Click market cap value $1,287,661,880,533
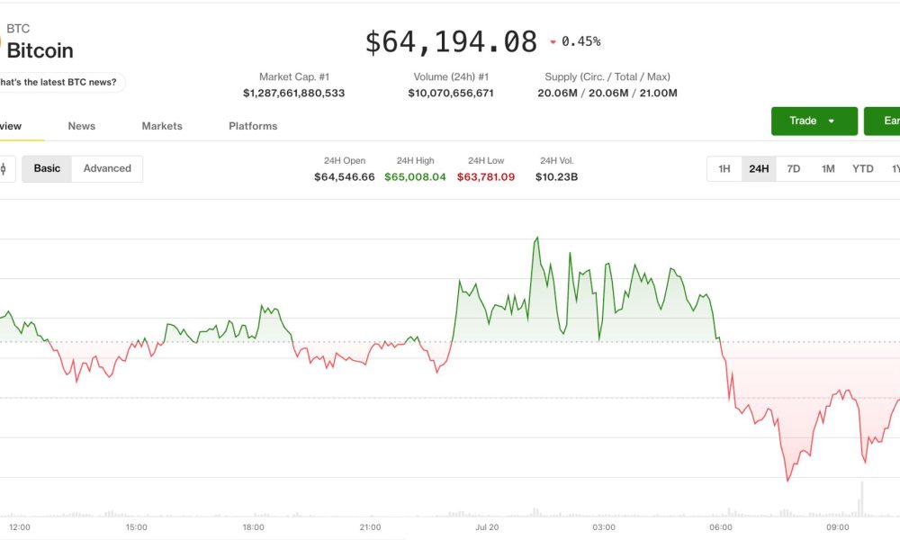Viewport: 900px width, 540px height. [294, 93]
